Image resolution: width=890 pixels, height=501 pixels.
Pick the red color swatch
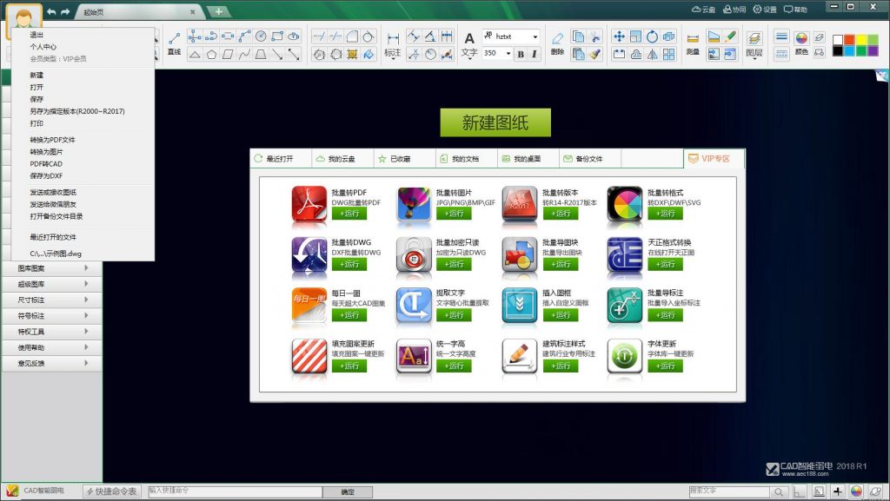pyautogui.click(x=849, y=39)
